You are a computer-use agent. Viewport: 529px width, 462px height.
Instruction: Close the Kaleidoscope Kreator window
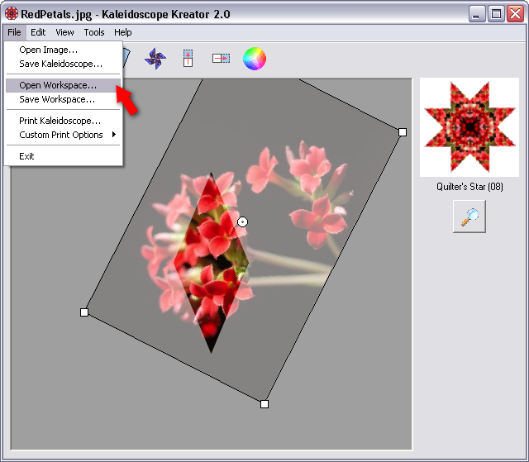coord(516,14)
